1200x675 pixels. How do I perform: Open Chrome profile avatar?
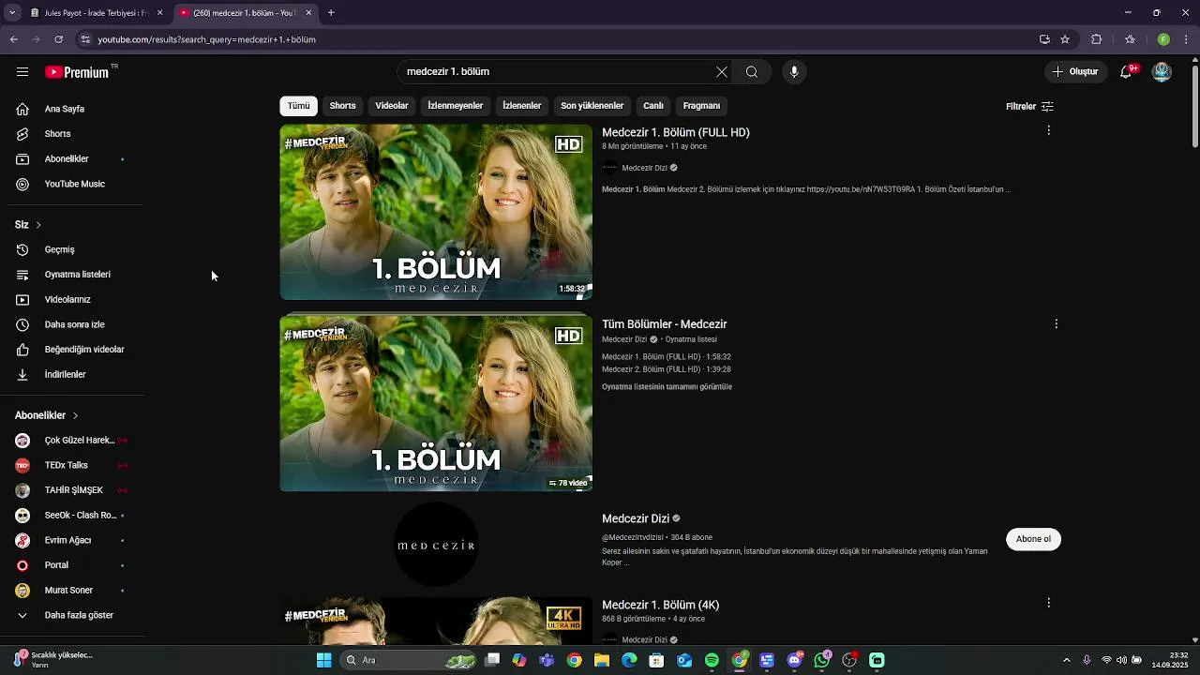click(x=1163, y=39)
